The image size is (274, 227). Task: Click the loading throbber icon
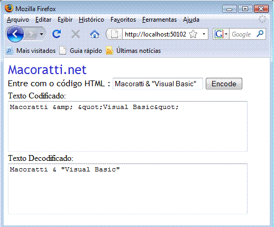coord(262,19)
